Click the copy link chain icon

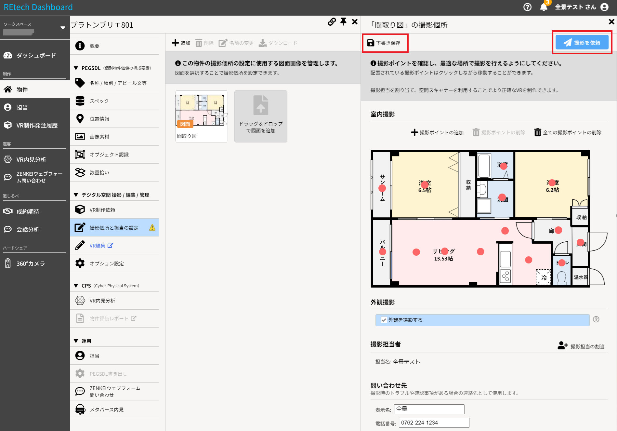332,22
